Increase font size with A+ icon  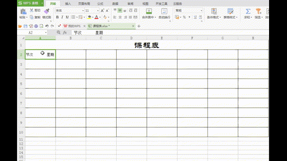tap(102, 11)
